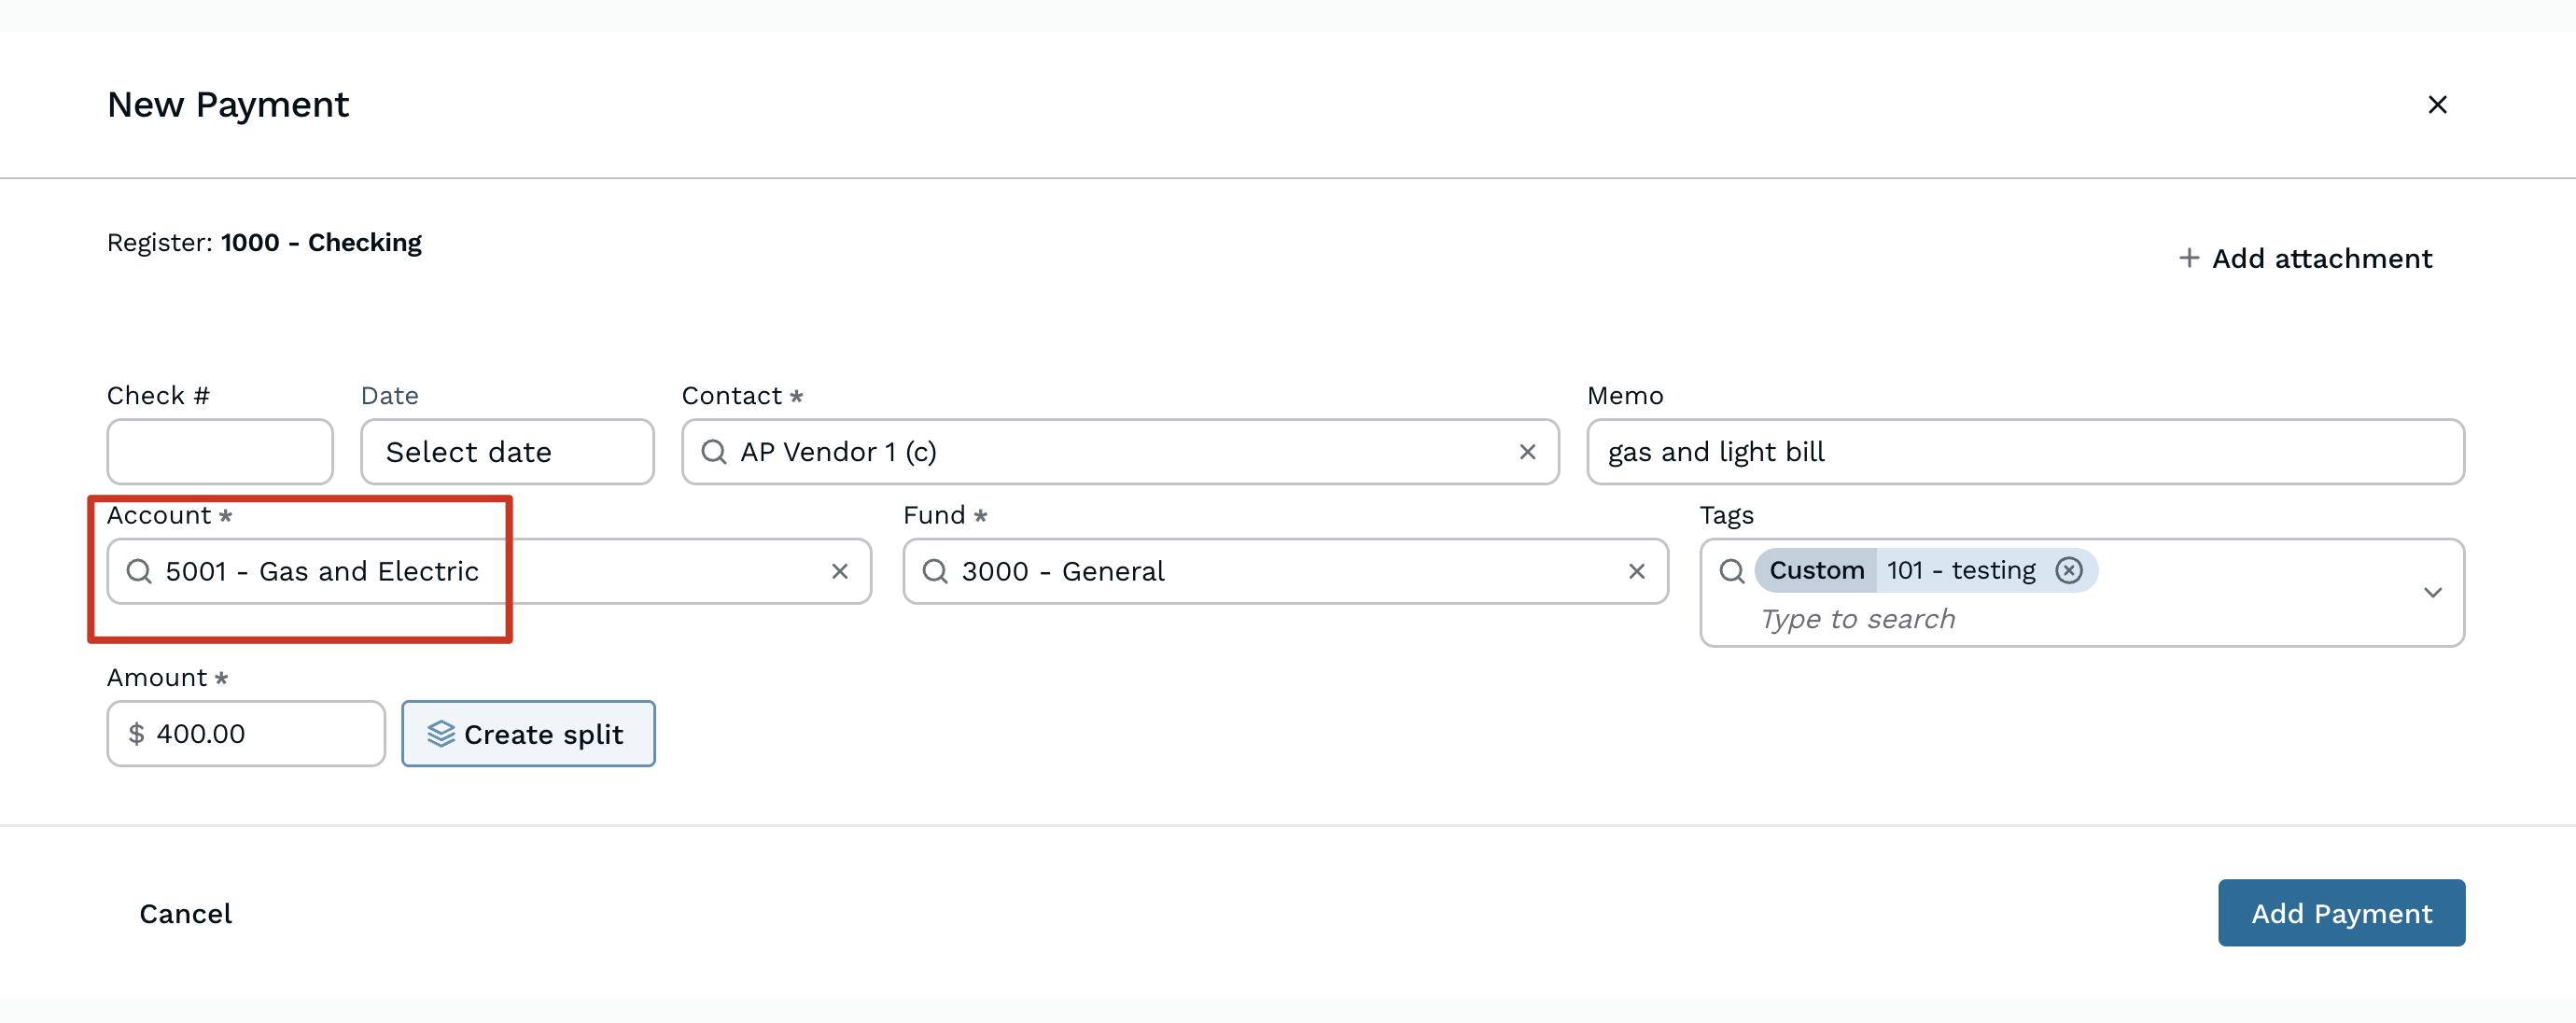Select the Register 1000 - Checking label
Image resolution: width=2576 pixels, height=1023 pixels.
point(264,242)
